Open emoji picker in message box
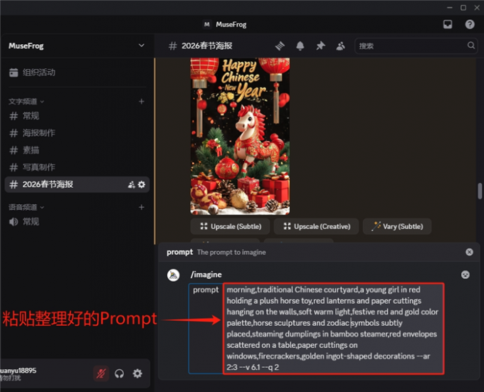 click(x=465, y=275)
